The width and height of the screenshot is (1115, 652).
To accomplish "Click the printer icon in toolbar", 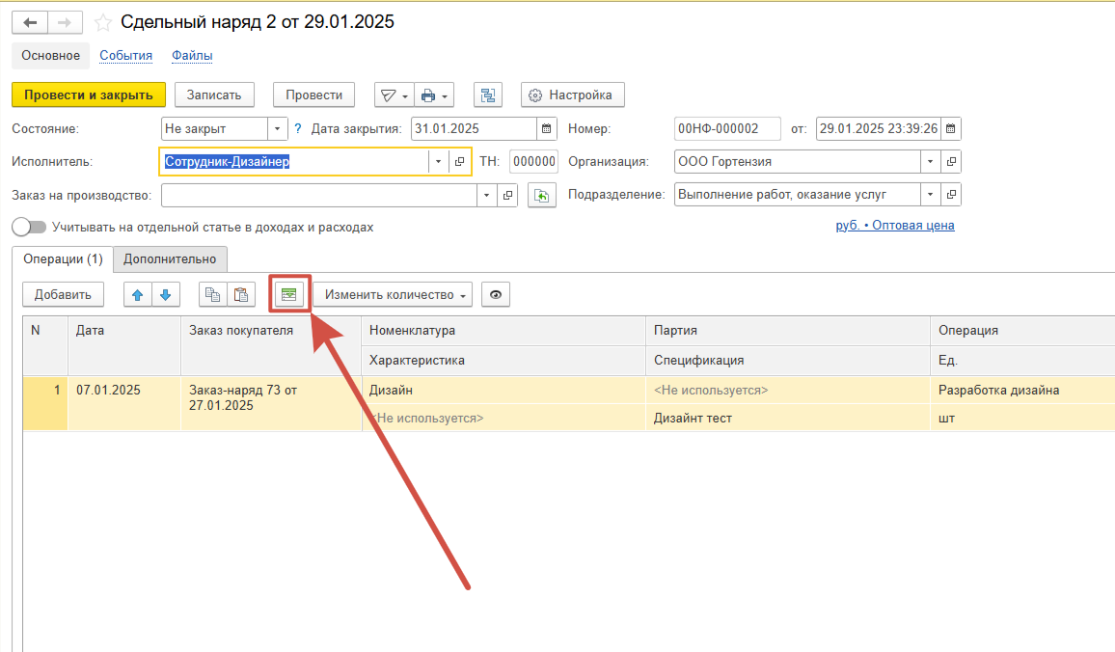I will (428, 95).
